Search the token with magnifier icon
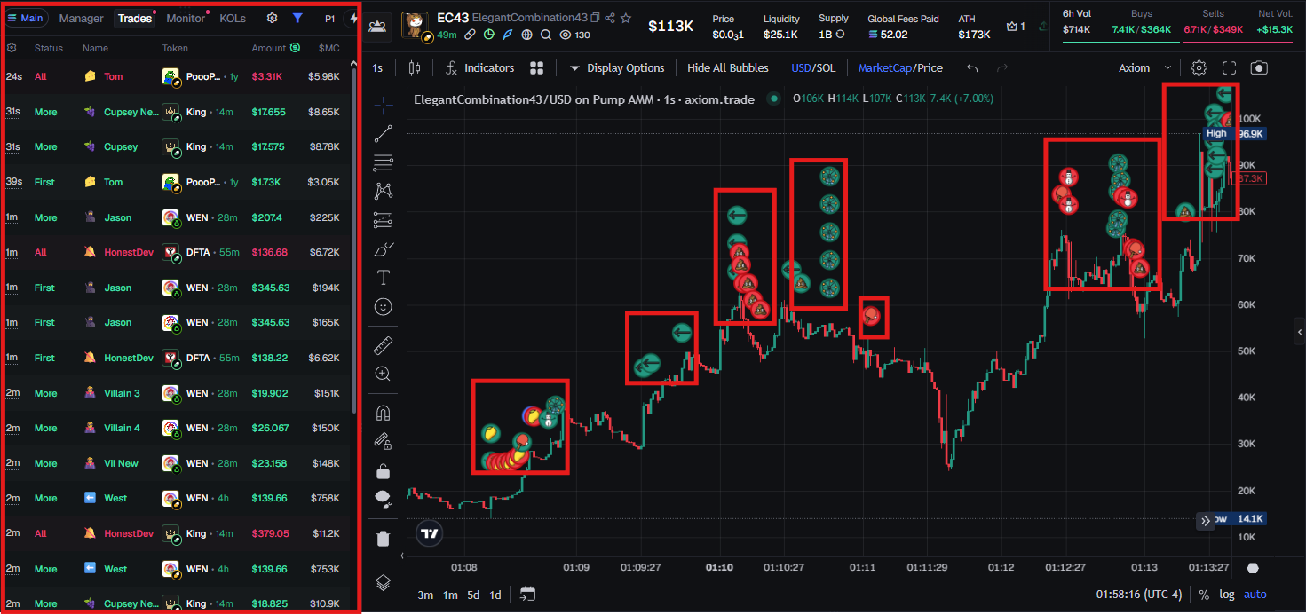The width and height of the screenshot is (1306, 615). click(546, 35)
